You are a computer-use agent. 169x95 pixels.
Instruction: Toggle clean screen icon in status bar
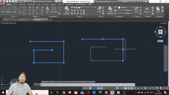164,88
